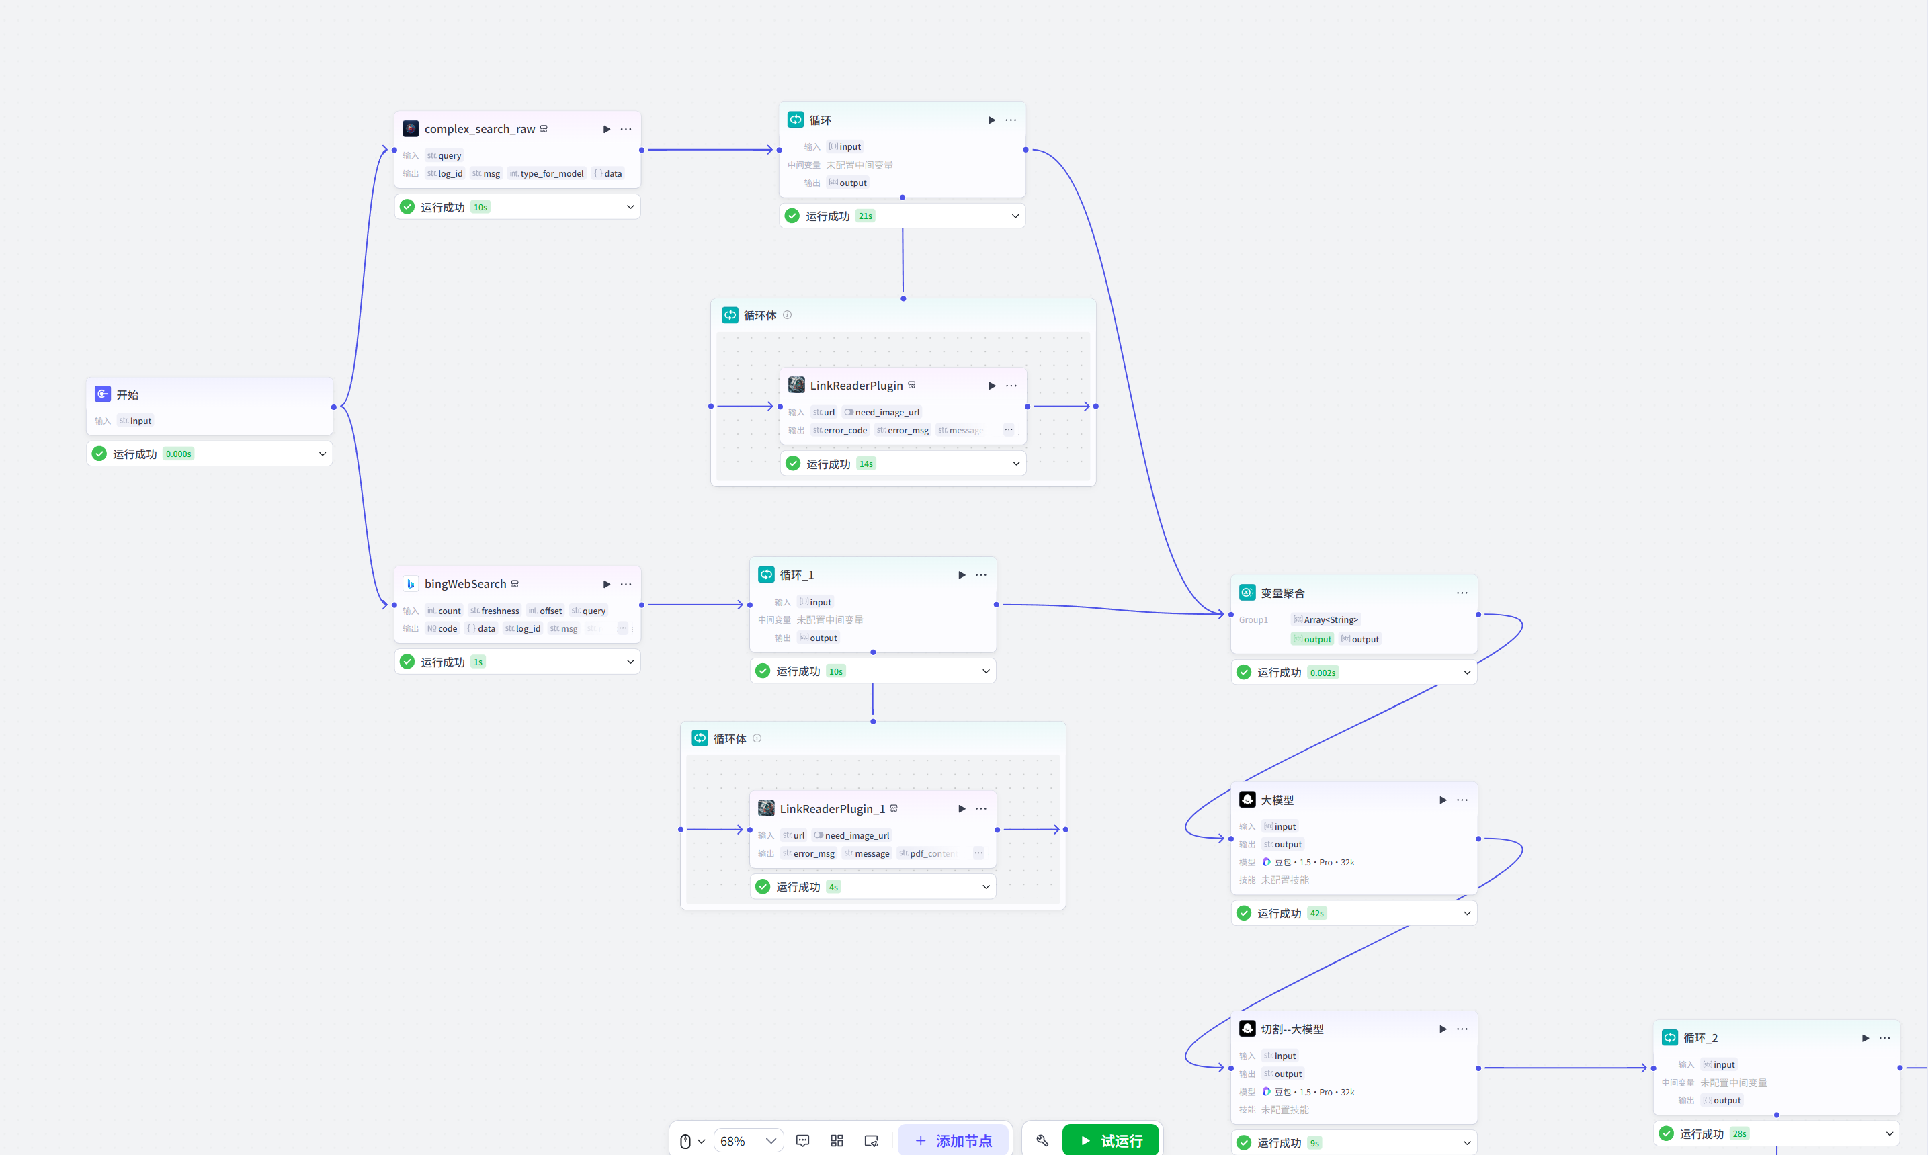Expand the 循环_1 run result
Viewport: 1928px width, 1155px height.
click(x=985, y=671)
